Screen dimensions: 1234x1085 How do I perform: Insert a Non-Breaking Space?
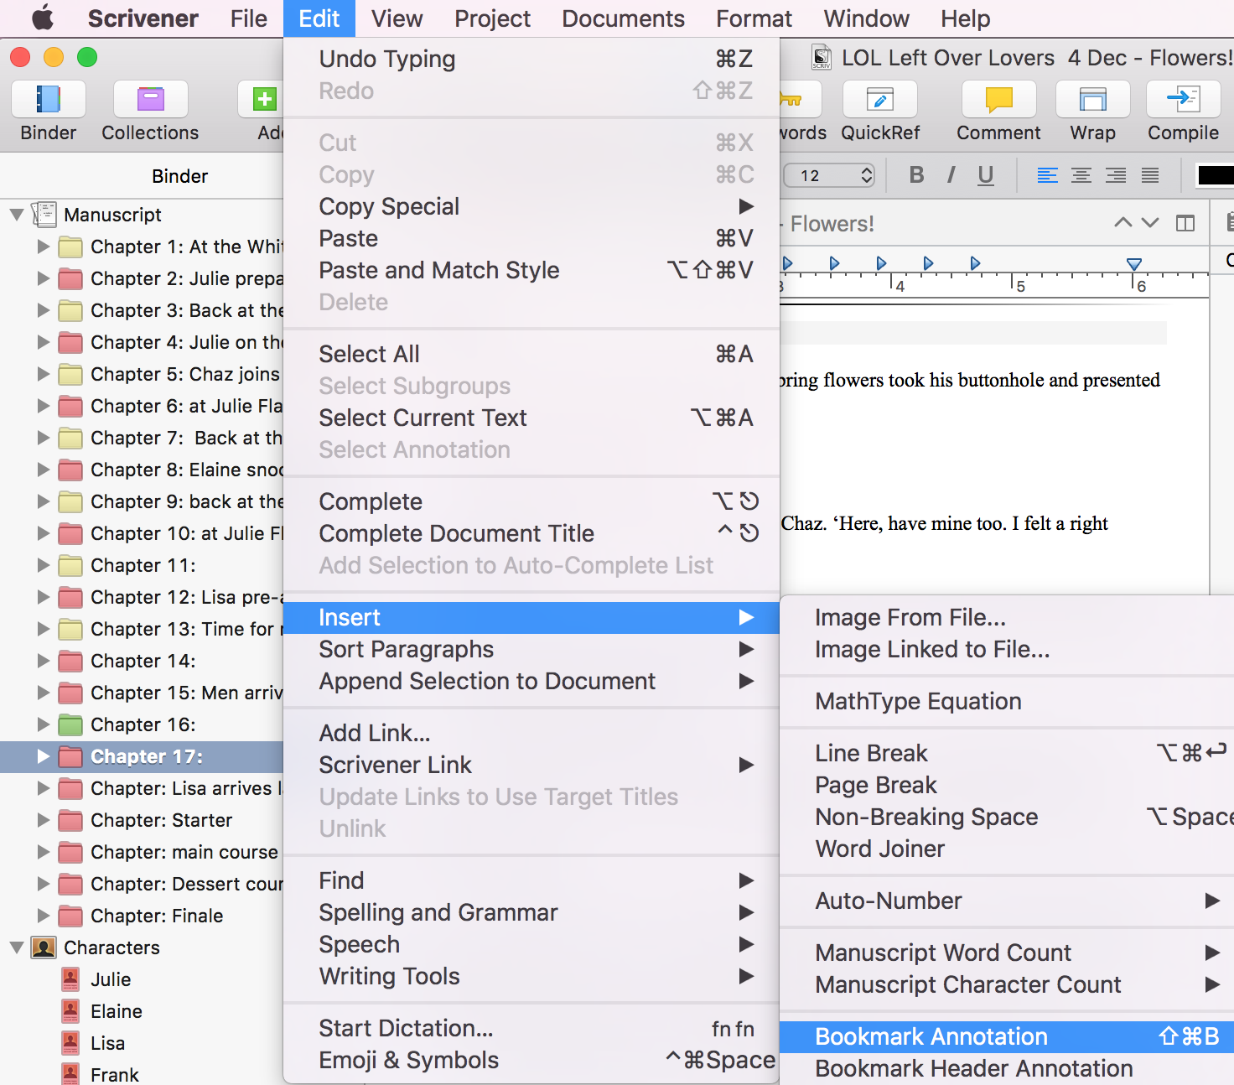pos(1007,818)
